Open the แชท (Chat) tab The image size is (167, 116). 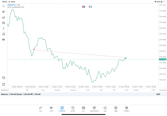[x=105, y=108]
